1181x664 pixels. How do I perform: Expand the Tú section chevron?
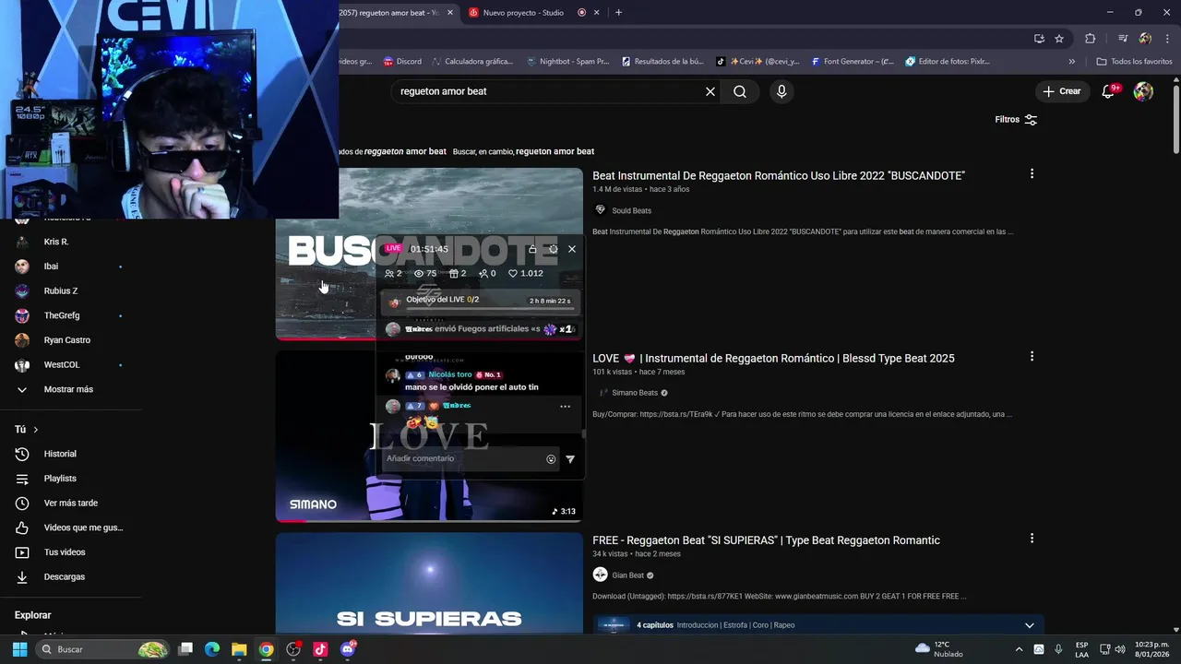[36, 430]
